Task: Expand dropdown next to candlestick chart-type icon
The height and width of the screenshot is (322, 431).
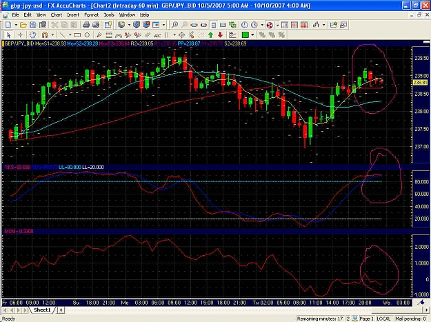Action: coord(324,25)
